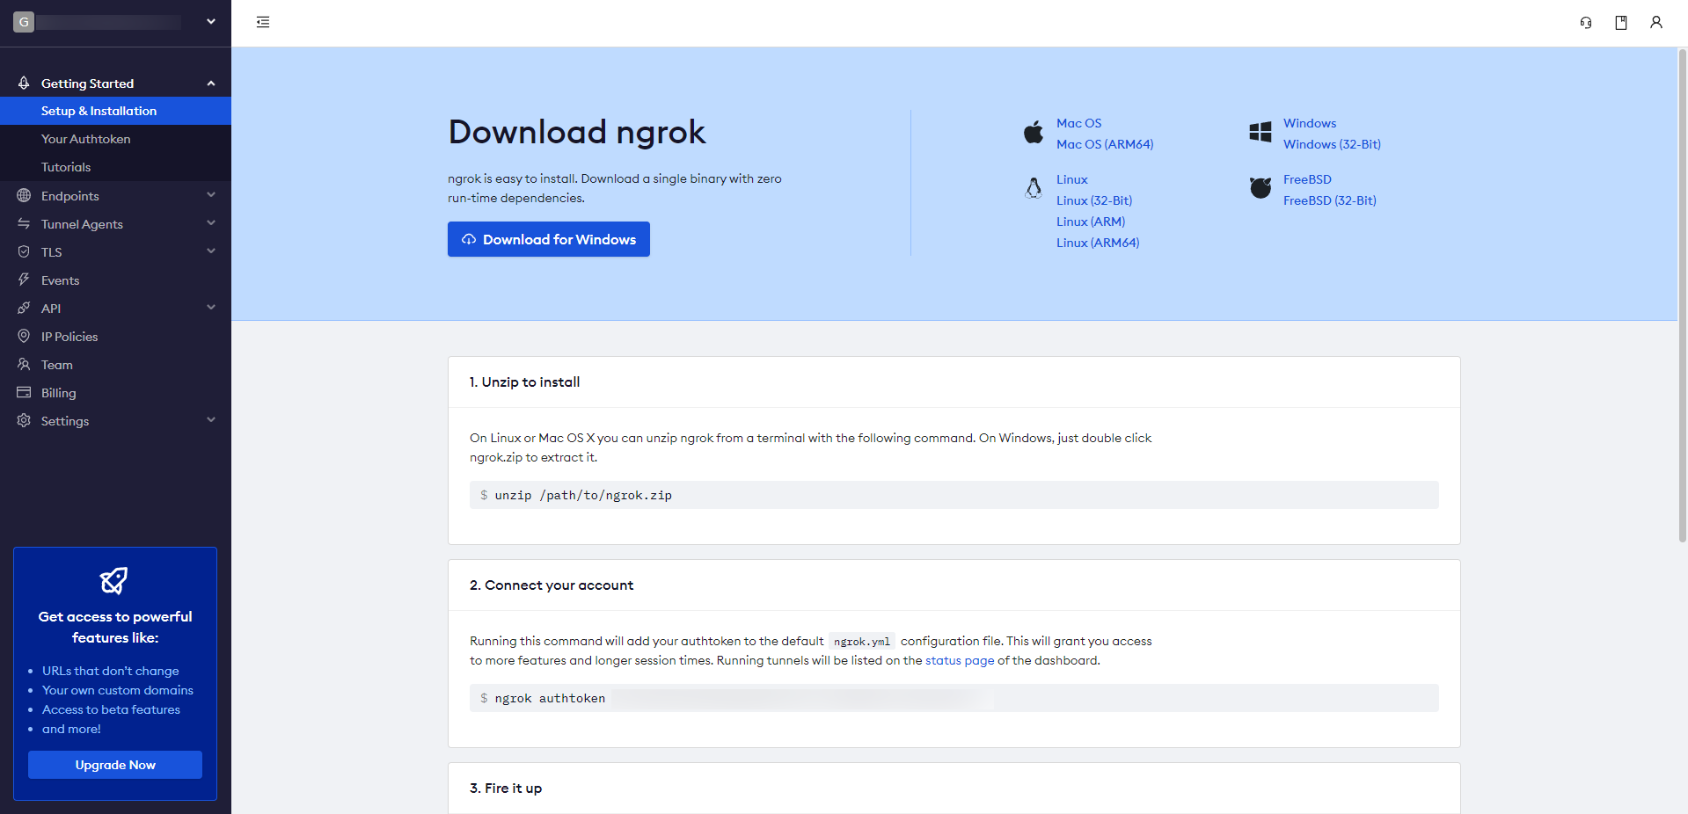Click the Team people icon
The image size is (1688, 814).
click(x=24, y=364)
